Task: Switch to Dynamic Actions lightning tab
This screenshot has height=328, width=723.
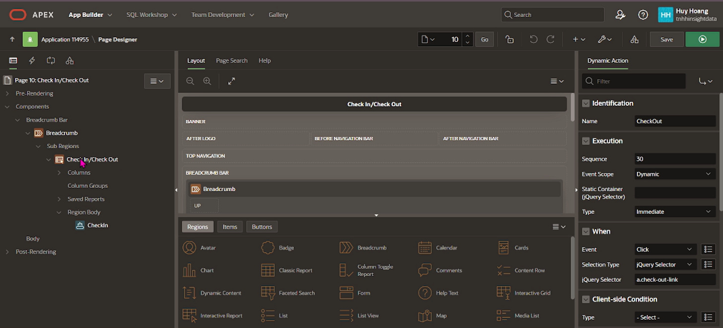Action: coord(32,61)
